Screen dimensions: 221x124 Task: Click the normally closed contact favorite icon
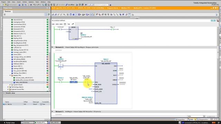coord(57,24)
